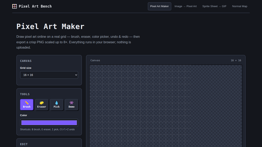Viewport: 262px width, 147px height.
Task: Click the EDIT section header
Action: pos(24,144)
